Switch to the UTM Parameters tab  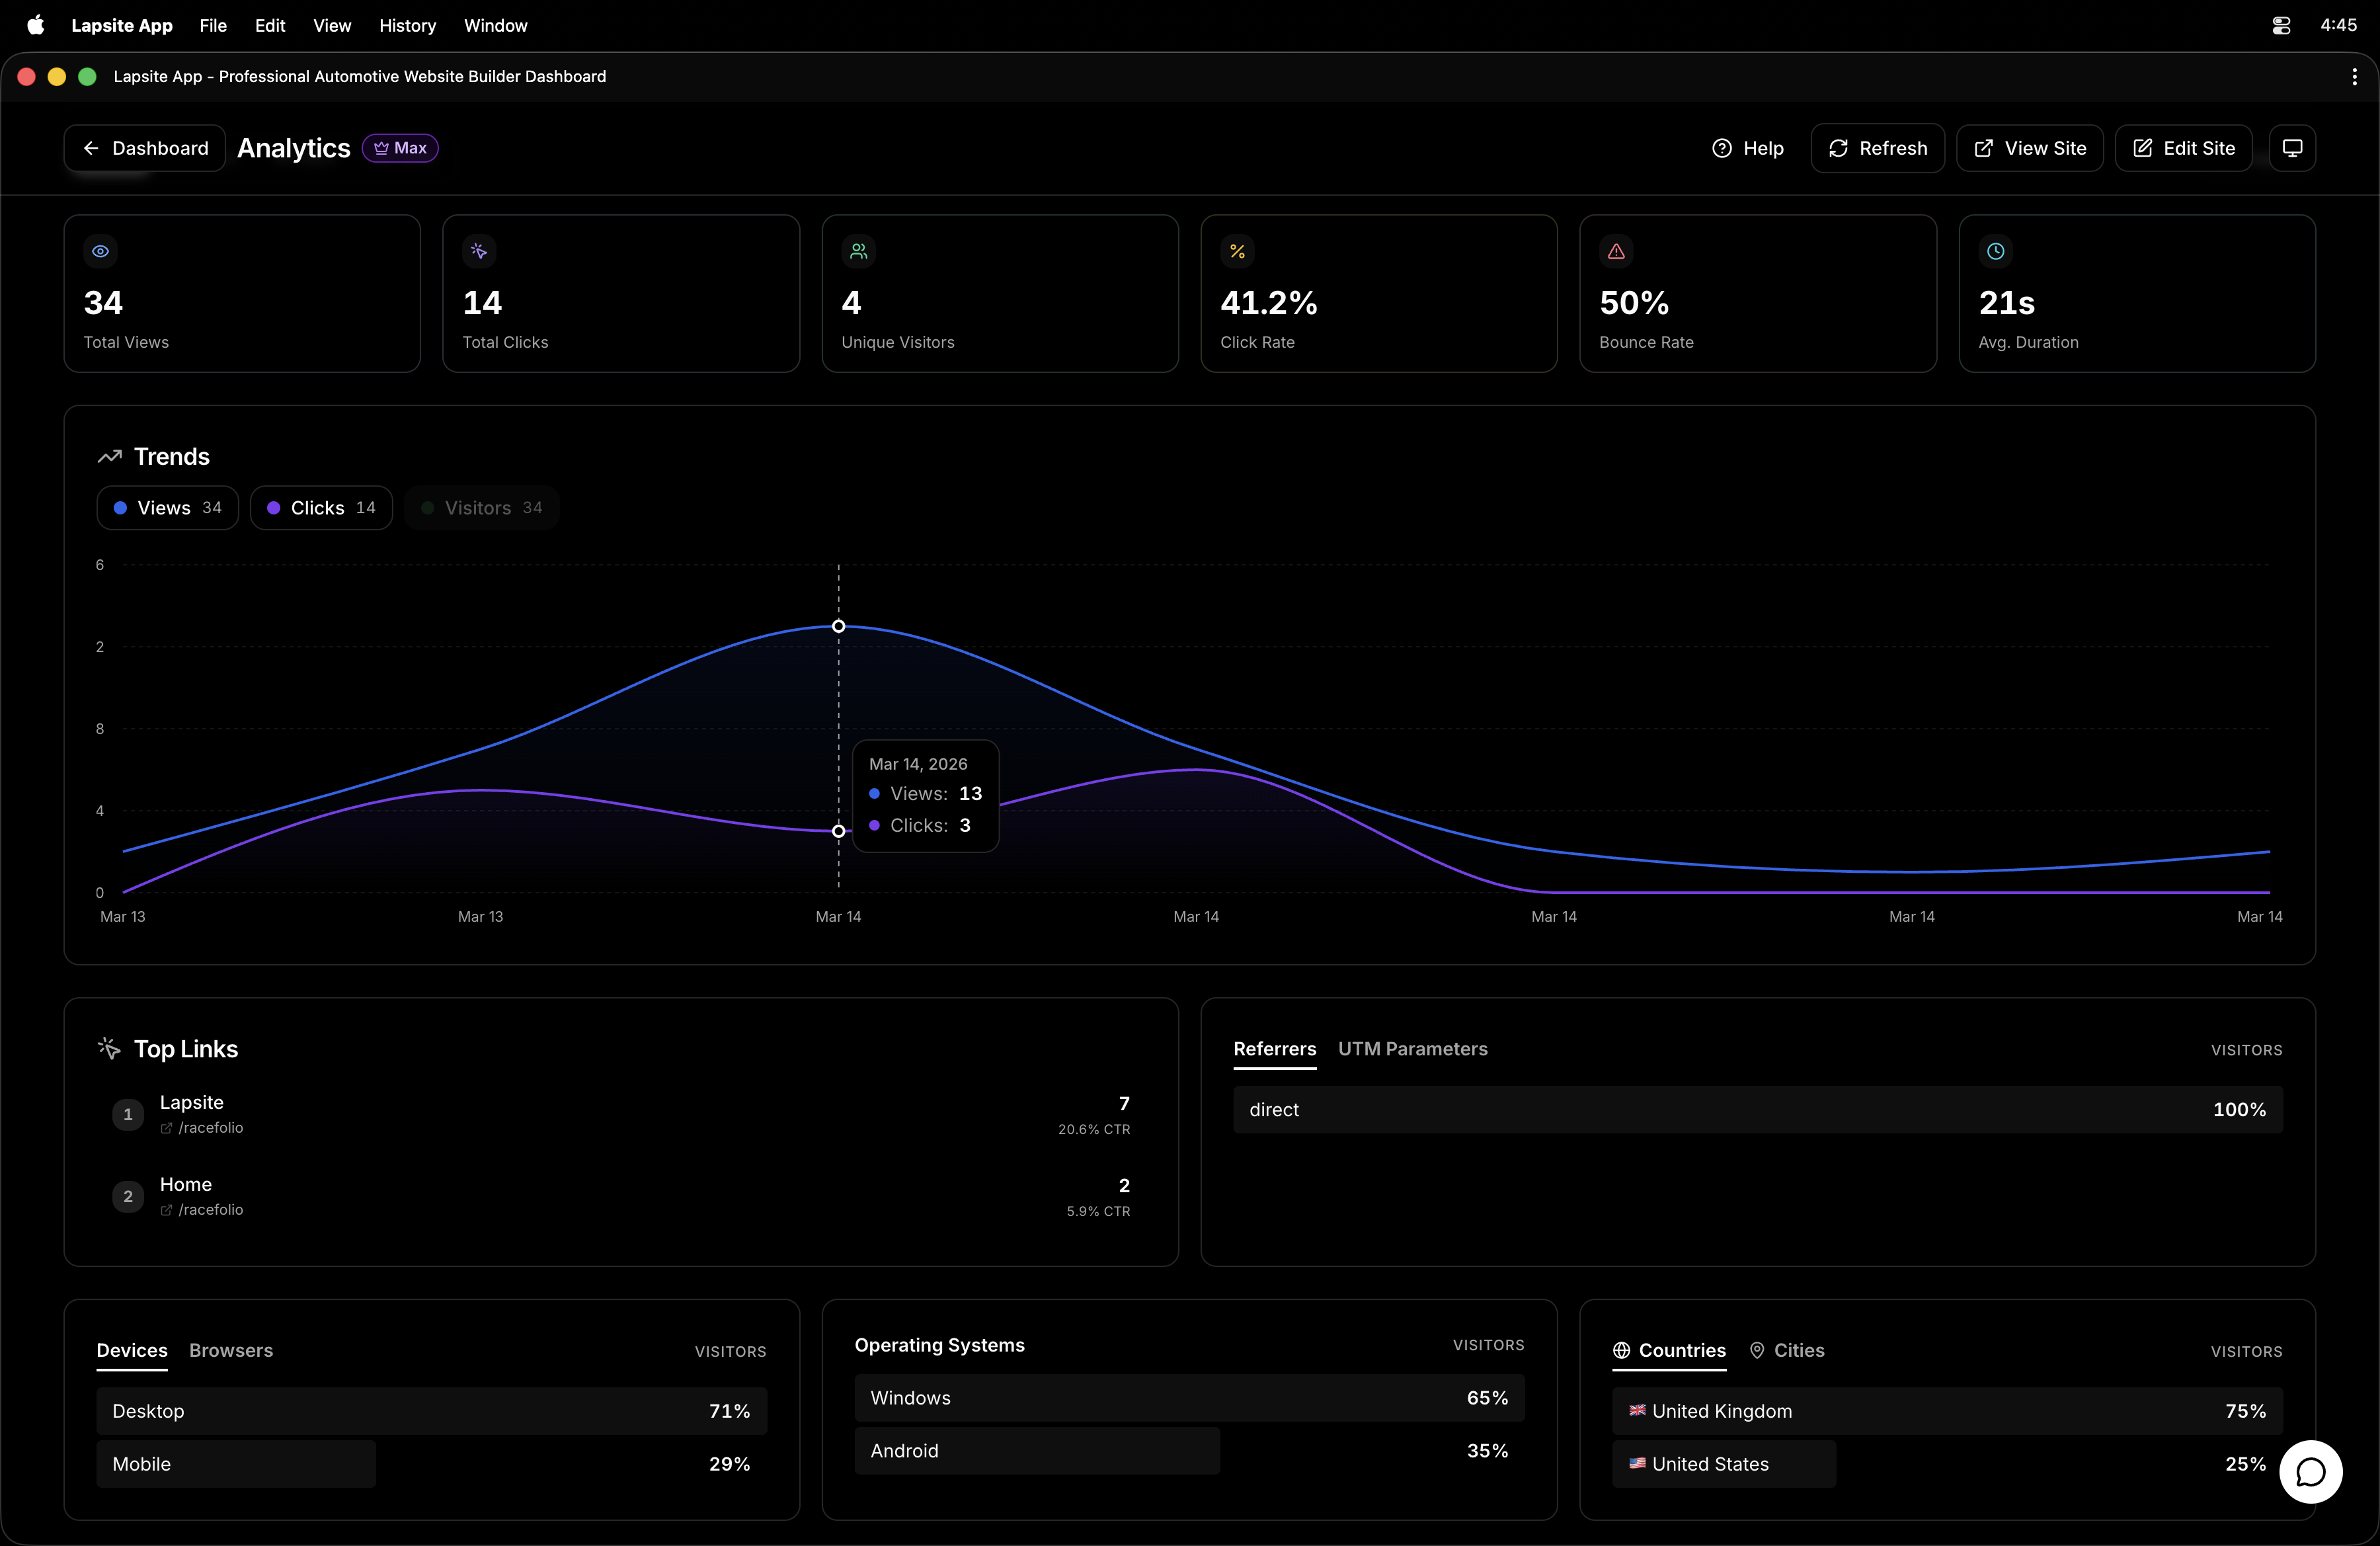pyautogui.click(x=1412, y=1049)
